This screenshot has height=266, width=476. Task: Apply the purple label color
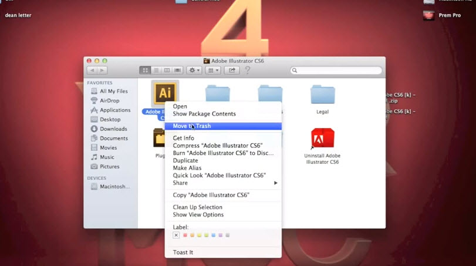[221, 235]
